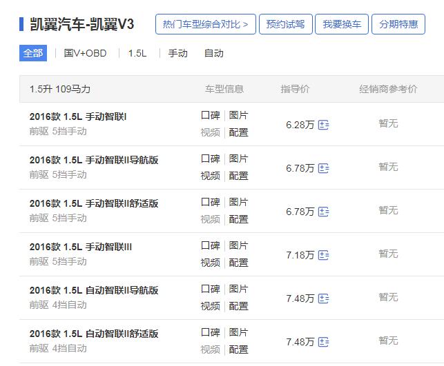Screen dimensions: 444x366
Task: Open 分期特惠 installment offers
Action: pos(398,24)
